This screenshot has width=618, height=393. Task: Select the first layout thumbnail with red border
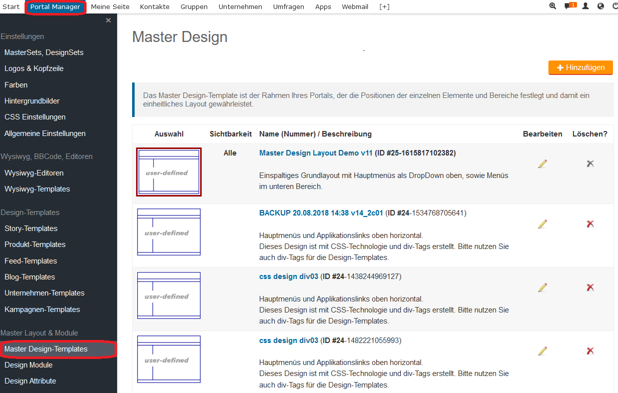[x=169, y=172]
